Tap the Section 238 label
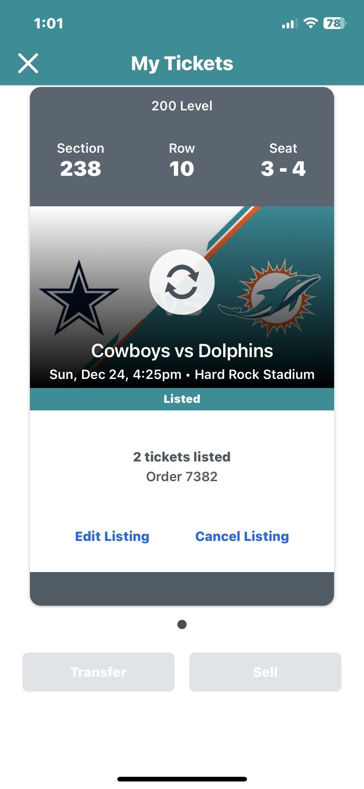Image resolution: width=364 pixels, height=789 pixels. [80, 160]
